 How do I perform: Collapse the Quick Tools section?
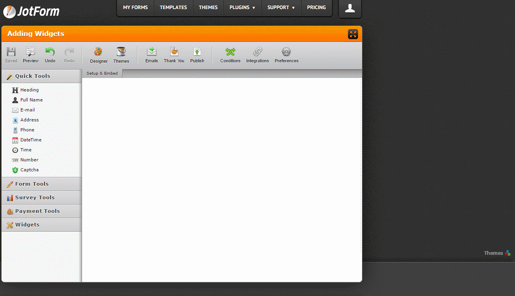[42, 76]
